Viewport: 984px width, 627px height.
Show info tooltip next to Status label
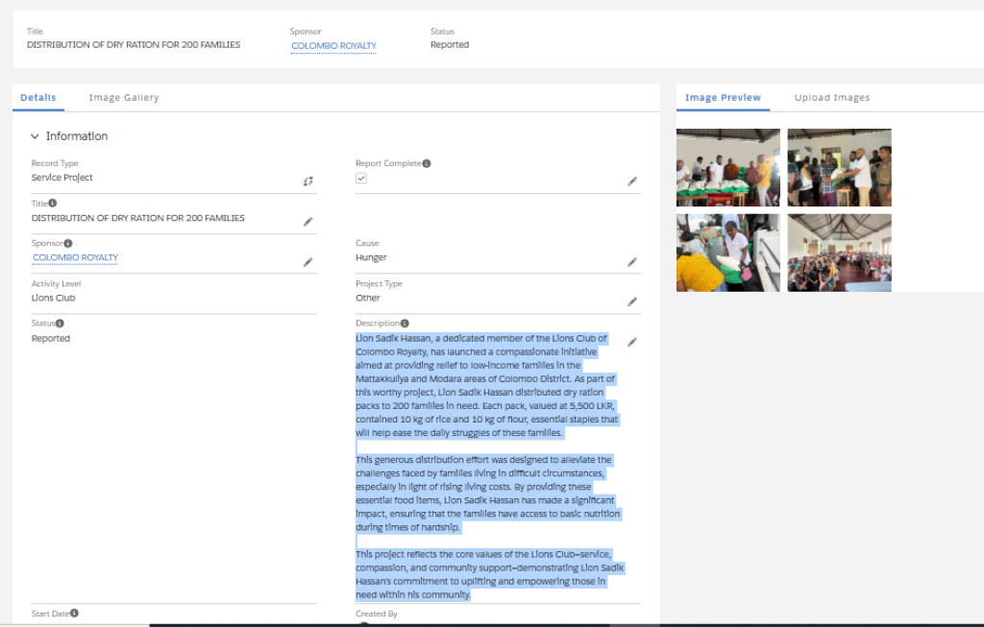[x=60, y=324]
